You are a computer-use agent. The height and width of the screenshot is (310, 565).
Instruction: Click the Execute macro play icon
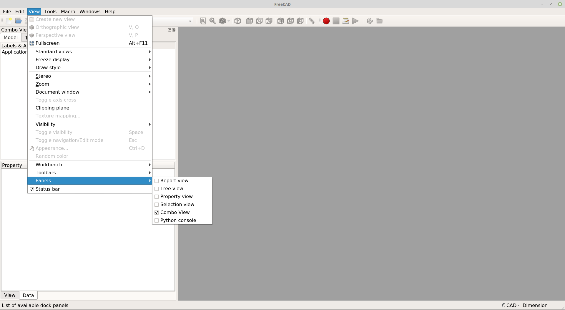coord(355,21)
